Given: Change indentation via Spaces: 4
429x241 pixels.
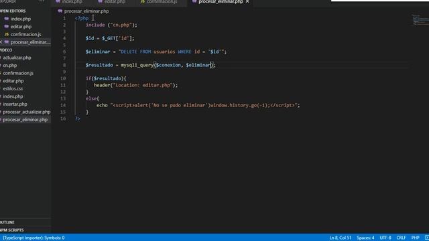Looking at the screenshot, I should [x=365, y=238].
